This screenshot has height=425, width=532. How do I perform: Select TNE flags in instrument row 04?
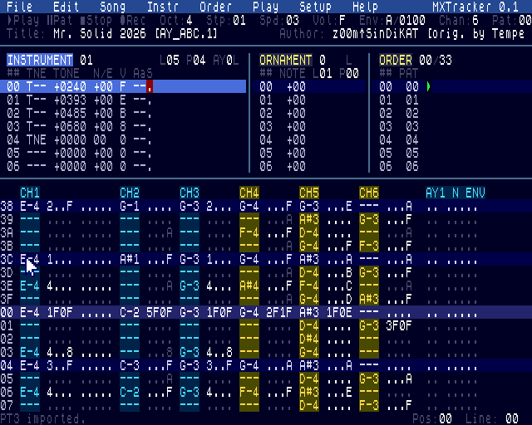pos(37,139)
